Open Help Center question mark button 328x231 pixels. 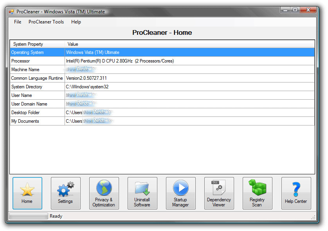[x=296, y=193]
